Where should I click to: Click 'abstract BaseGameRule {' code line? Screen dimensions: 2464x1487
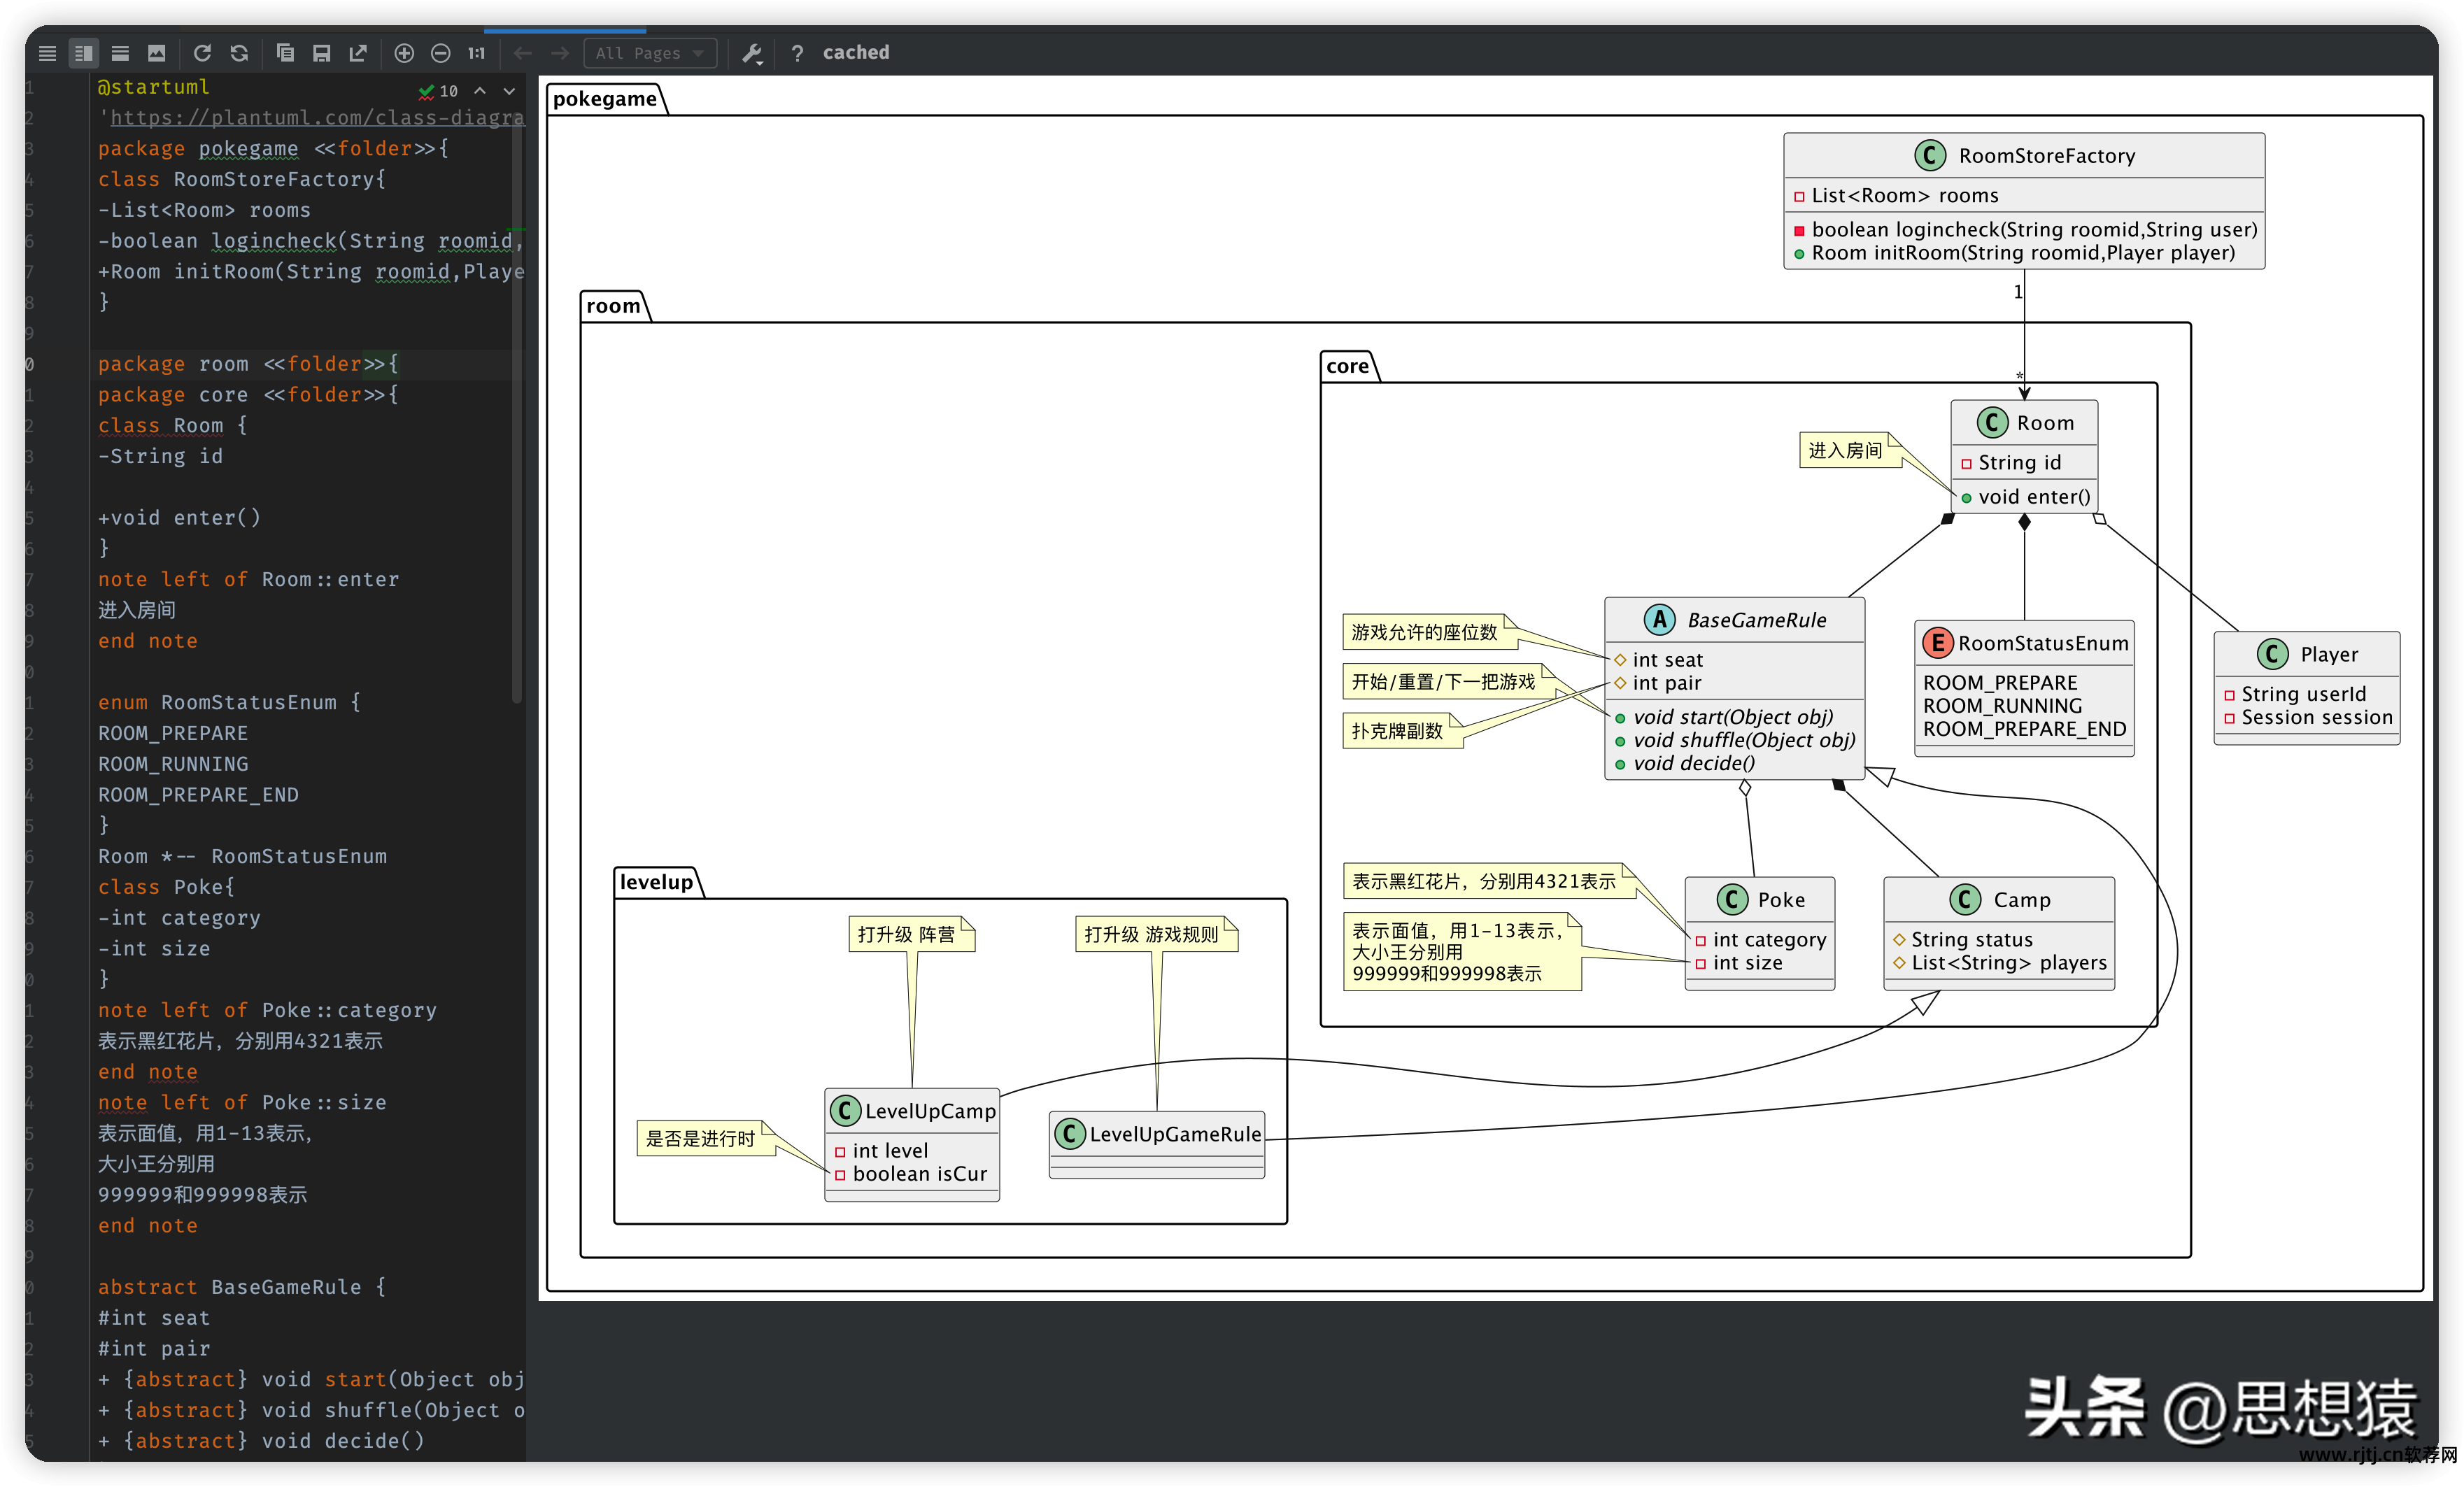(241, 1287)
